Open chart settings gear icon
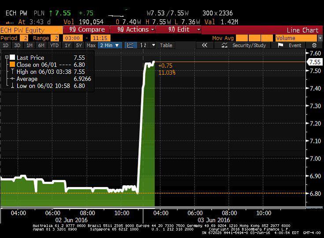 pyautogui.click(x=314, y=45)
